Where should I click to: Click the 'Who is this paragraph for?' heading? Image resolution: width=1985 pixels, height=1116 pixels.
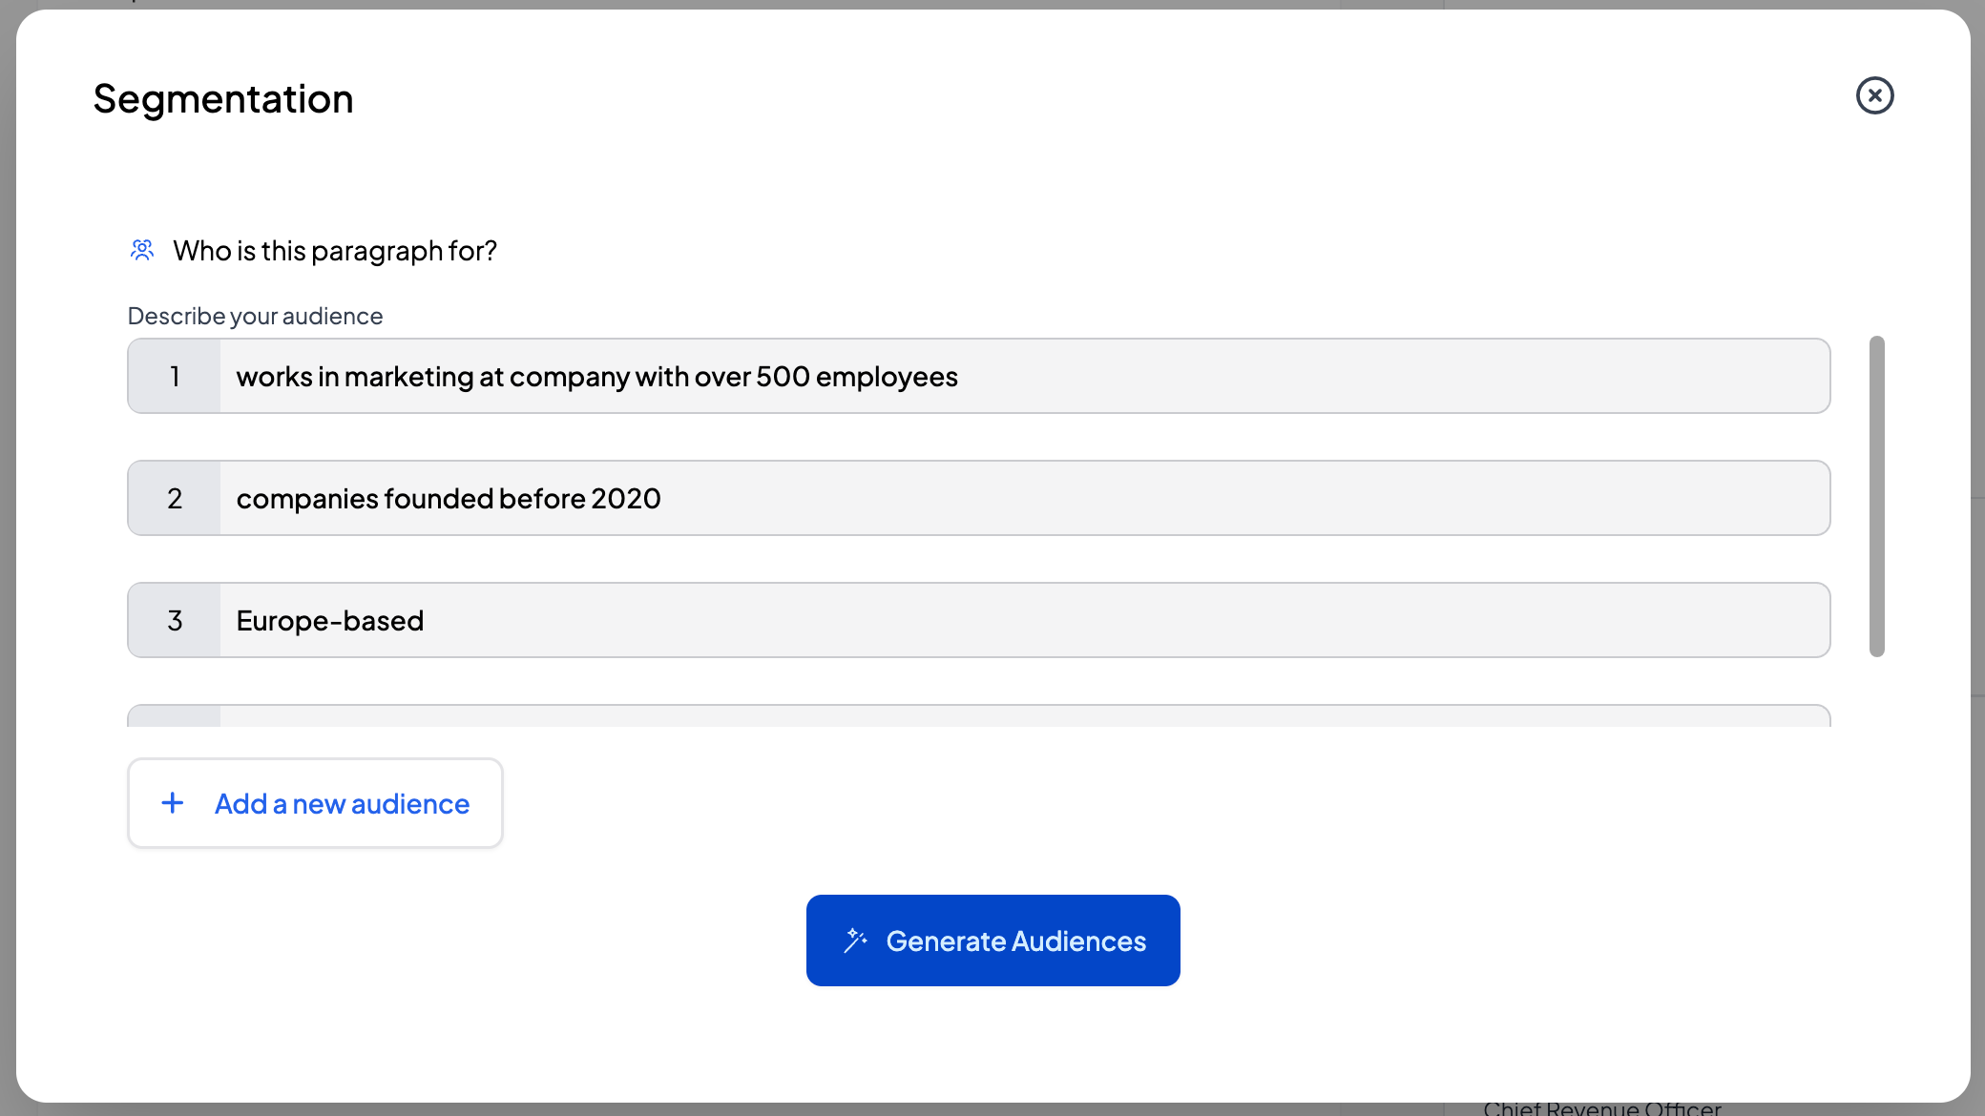[x=334, y=251]
